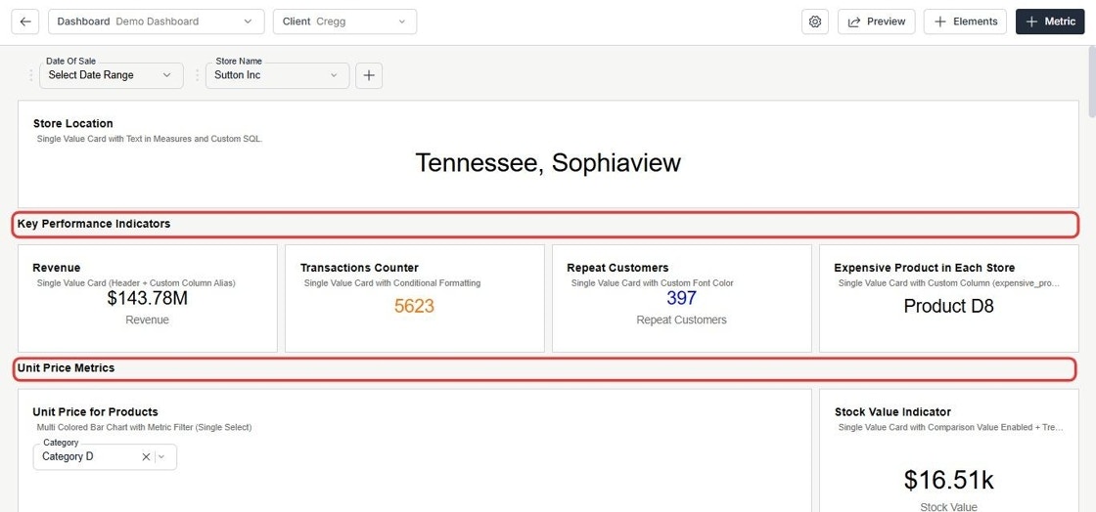The image size is (1096, 512).
Task: Grab the drag handle beside Date Of Sale
Action: 30,75
